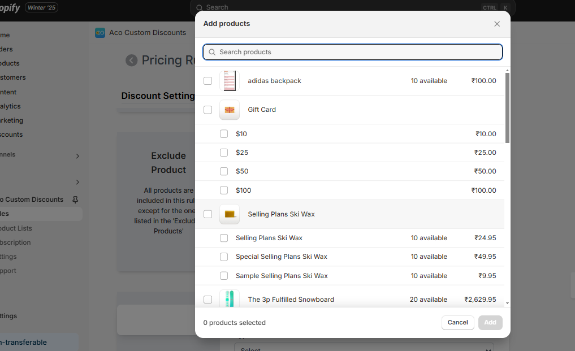Click the pin icon beside Custom Discounts
The height and width of the screenshot is (351, 575).
[75, 200]
